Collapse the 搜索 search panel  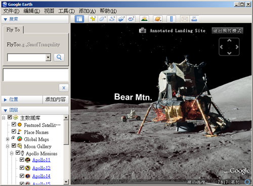(6, 20)
